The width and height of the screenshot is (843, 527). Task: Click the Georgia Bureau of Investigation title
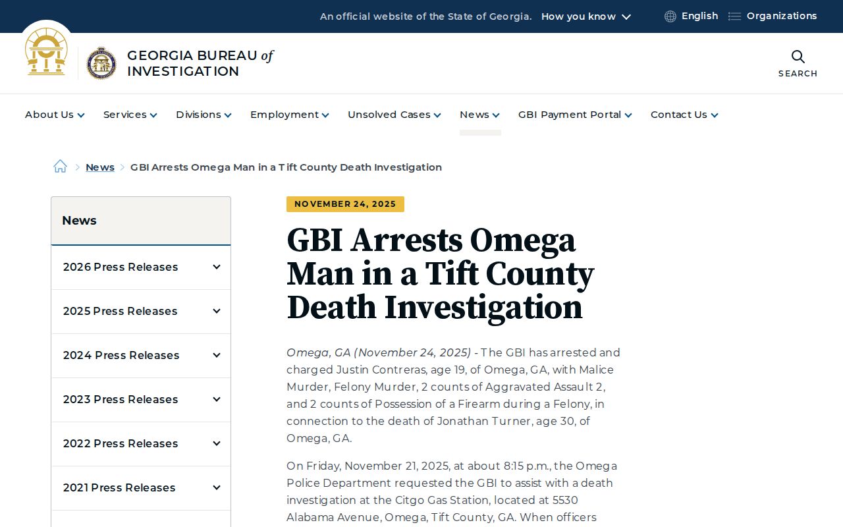pos(200,63)
